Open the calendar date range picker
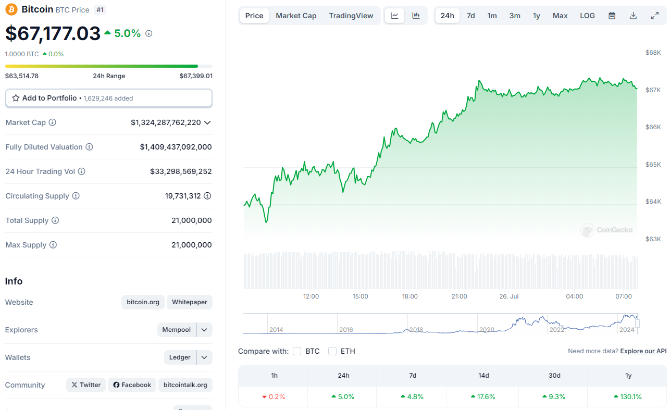The height and width of the screenshot is (410, 670). click(x=612, y=16)
